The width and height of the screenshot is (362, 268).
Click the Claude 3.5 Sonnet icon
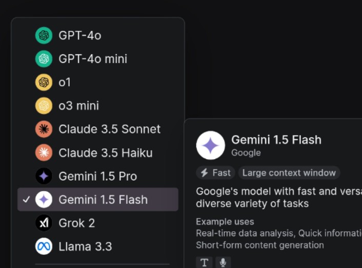[x=44, y=129]
